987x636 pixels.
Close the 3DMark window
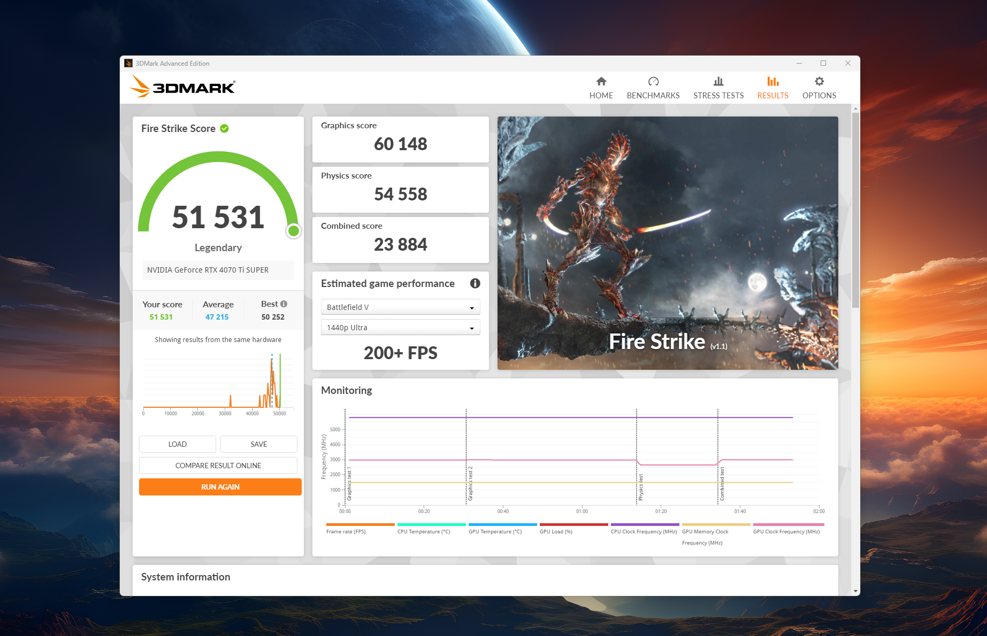pos(848,63)
